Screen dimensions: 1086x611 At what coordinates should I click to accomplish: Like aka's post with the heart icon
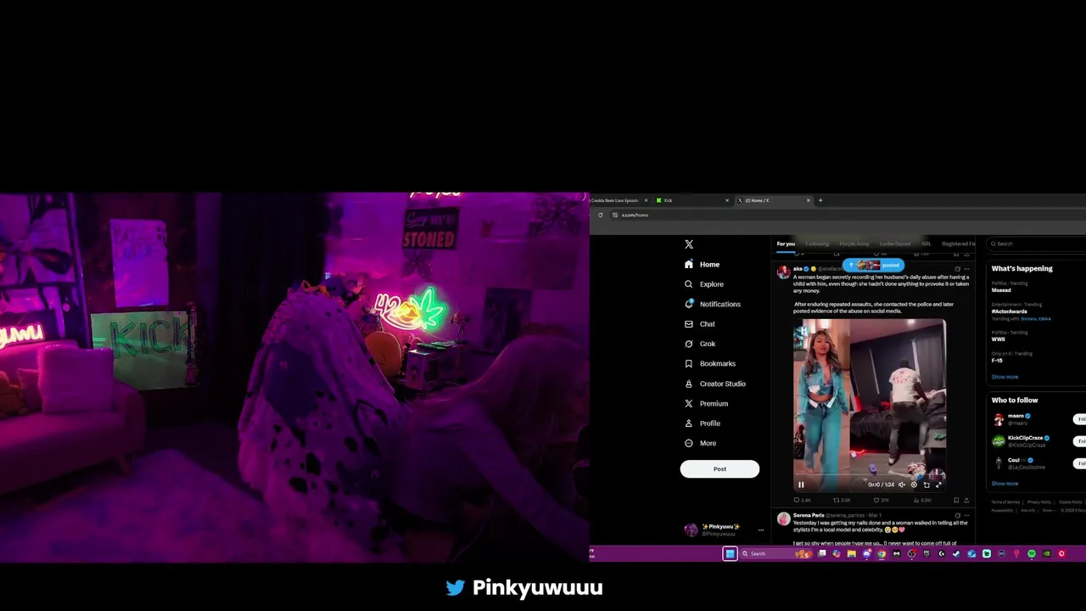coord(876,500)
